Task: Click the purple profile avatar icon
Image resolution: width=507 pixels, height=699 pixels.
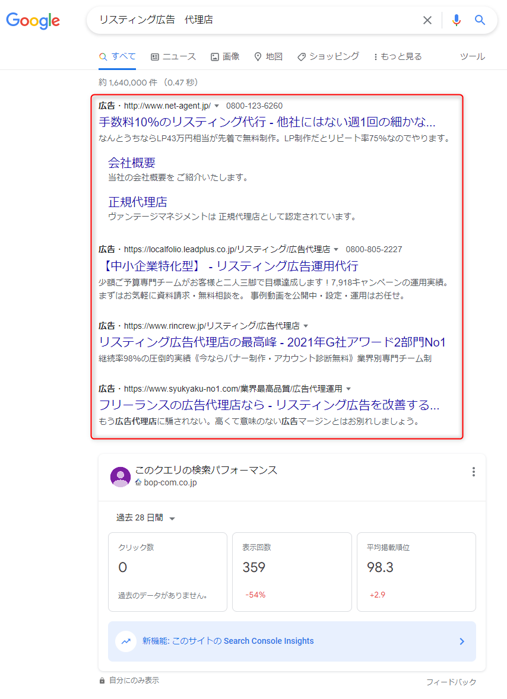Action: (x=121, y=476)
